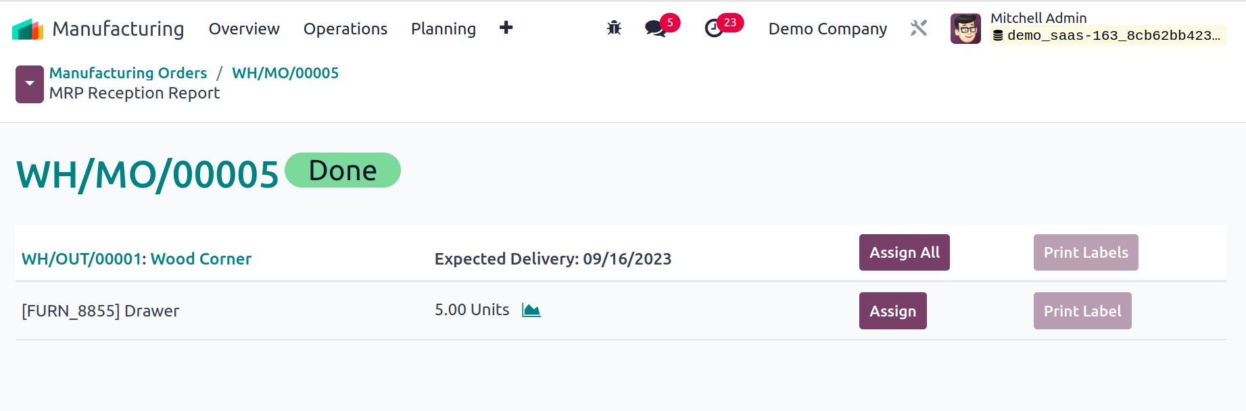Open the conversations chat bubble icon
Viewport: 1246px width, 411px height.
point(655,28)
